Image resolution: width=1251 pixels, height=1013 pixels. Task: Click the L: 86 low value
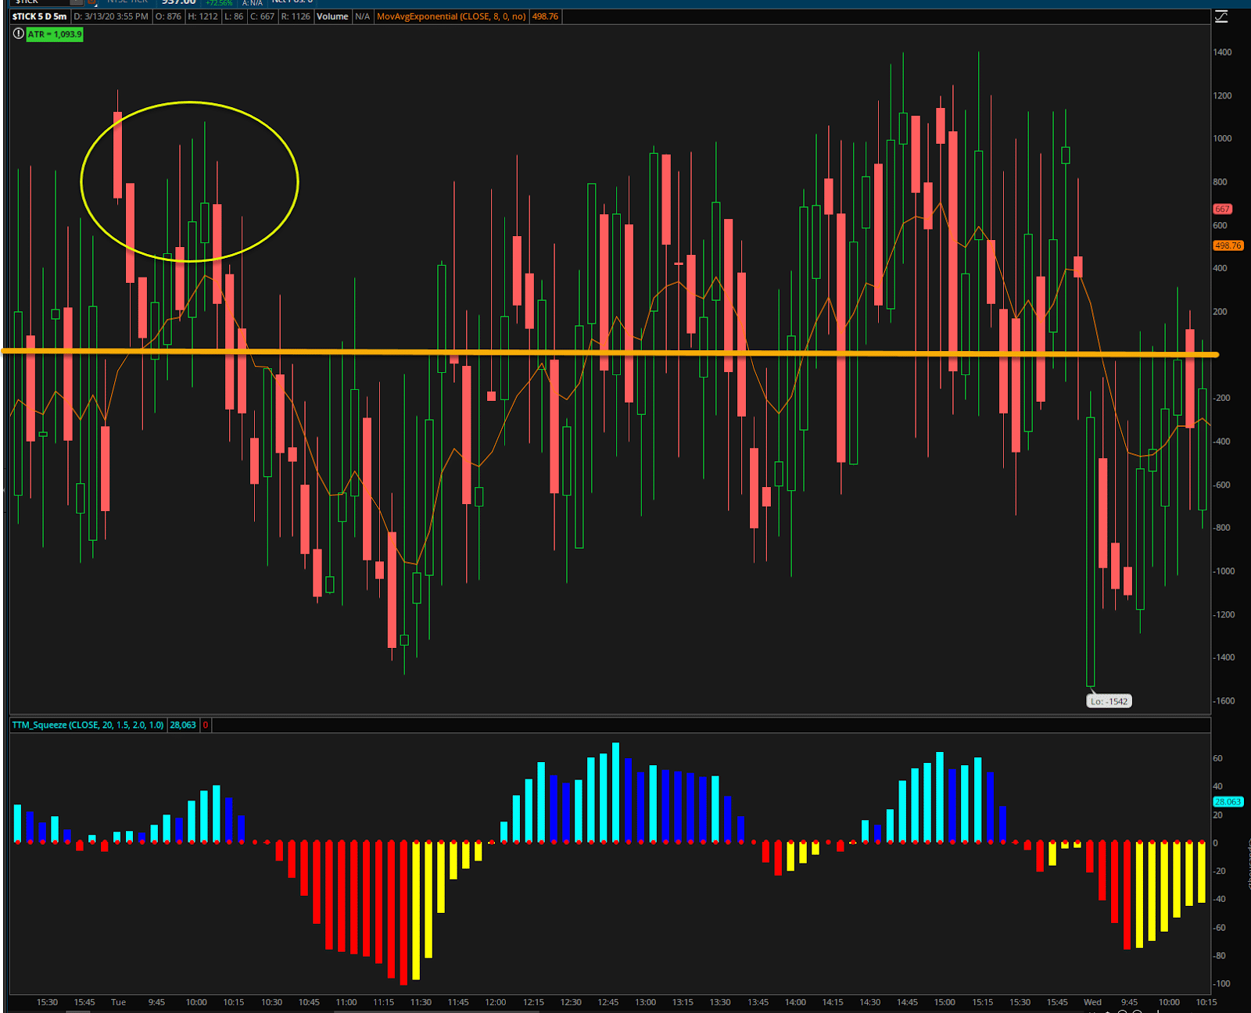click(x=234, y=16)
